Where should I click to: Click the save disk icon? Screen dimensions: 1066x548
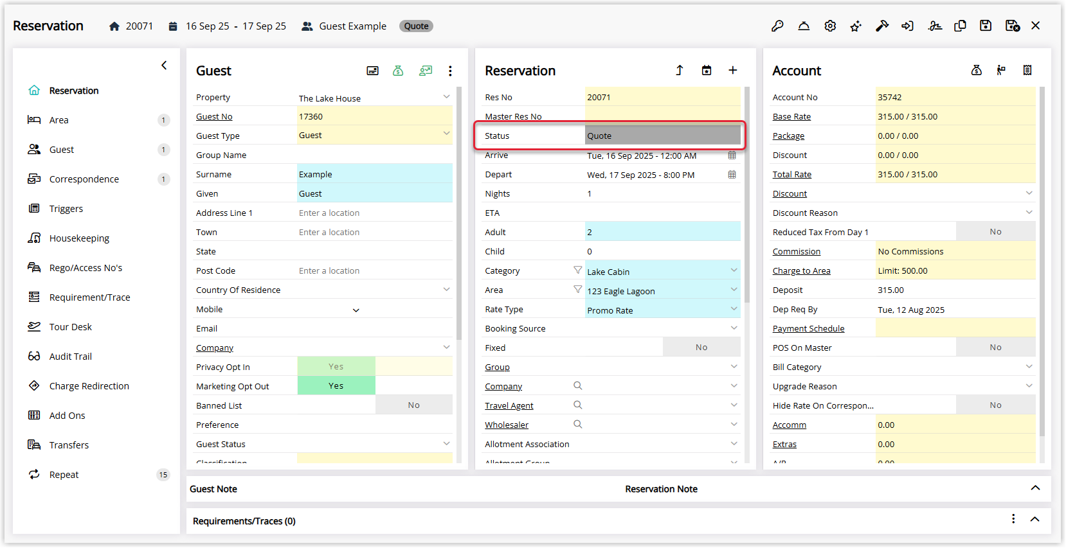coord(986,26)
